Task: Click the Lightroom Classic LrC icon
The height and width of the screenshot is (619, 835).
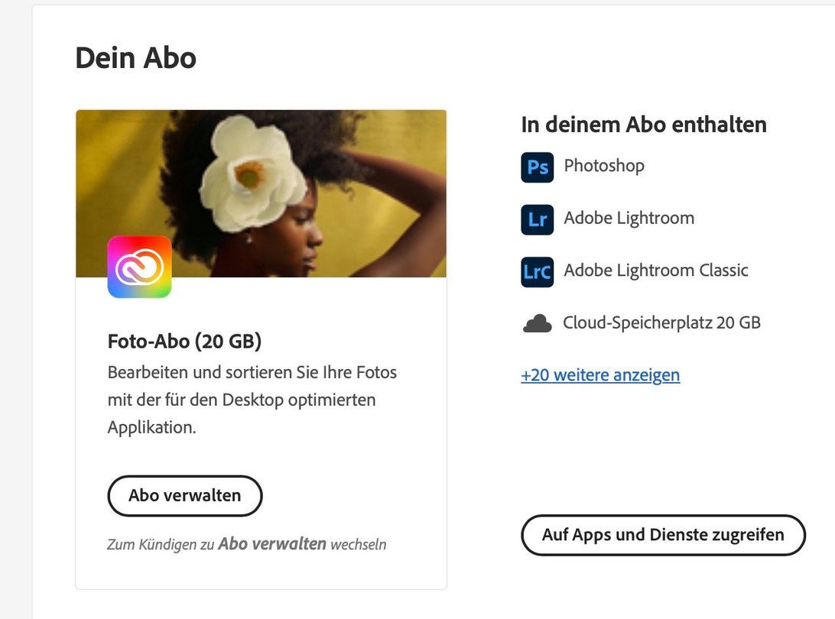Action: (x=537, y=271)
